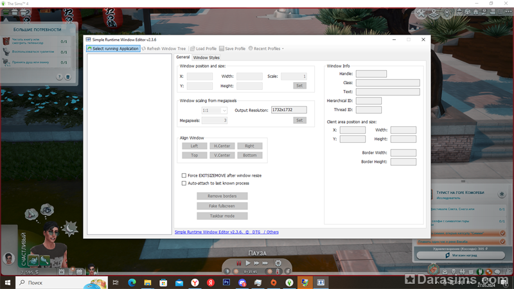Click the Text field in Window Info
Image resolution: width=514 pixels, height=289 pixels.
tap(388, 92)
